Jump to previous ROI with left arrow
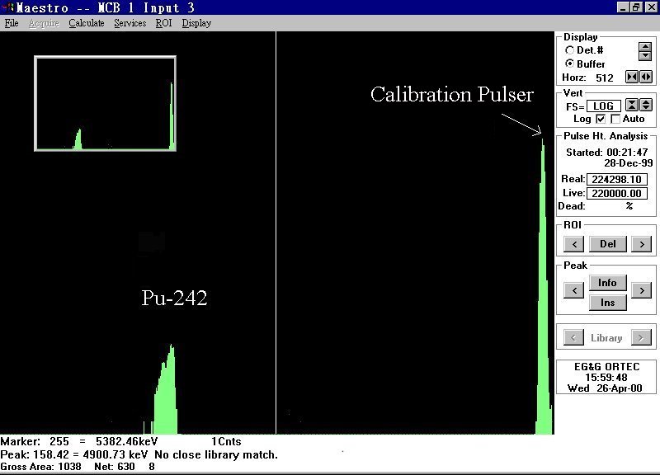The image size is (660, 475). pyautogui.click(x=574, y=244)
